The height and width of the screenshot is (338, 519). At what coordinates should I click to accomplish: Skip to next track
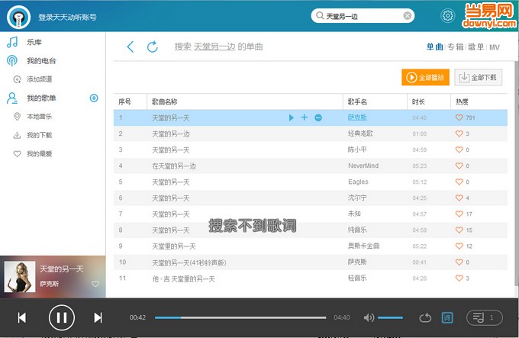click(98, 318)
